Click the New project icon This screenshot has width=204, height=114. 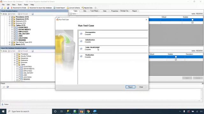2,8
